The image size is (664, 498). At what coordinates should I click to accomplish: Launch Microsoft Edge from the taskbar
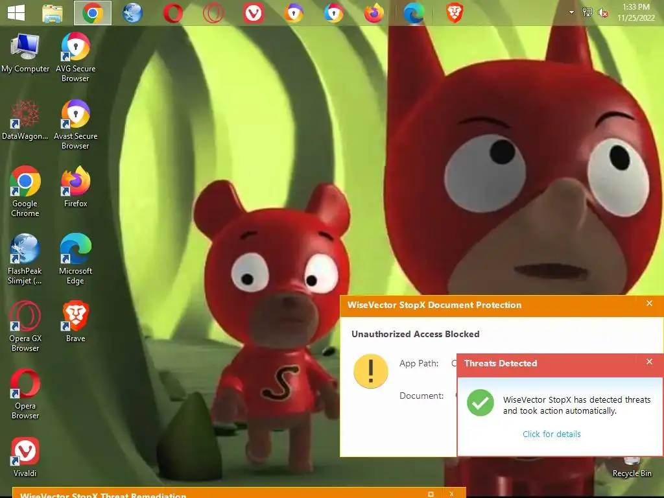click(x=414, y=13)
